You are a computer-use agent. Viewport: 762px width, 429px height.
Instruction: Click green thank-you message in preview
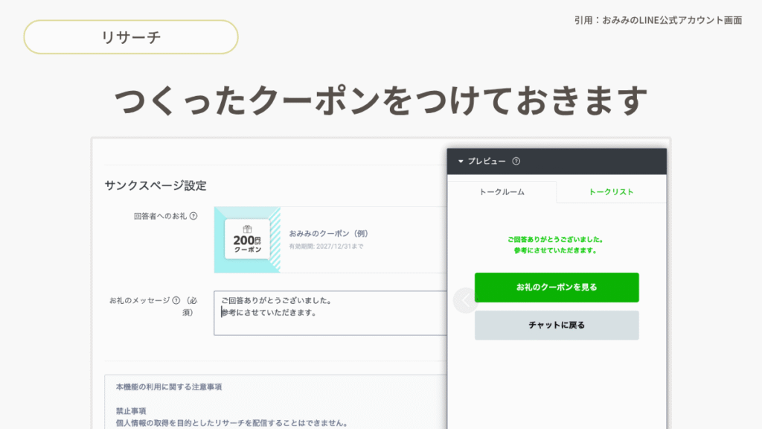[x=556, y=245]
